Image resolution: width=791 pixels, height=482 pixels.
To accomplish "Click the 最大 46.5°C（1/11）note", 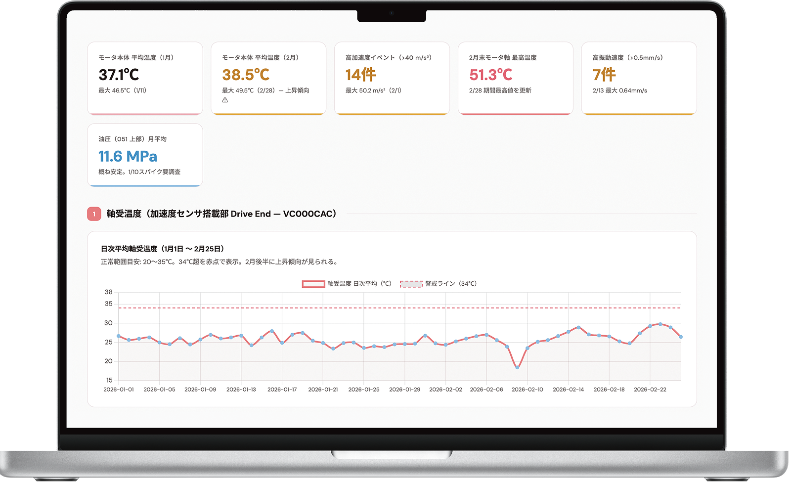I will click(123, 90).
